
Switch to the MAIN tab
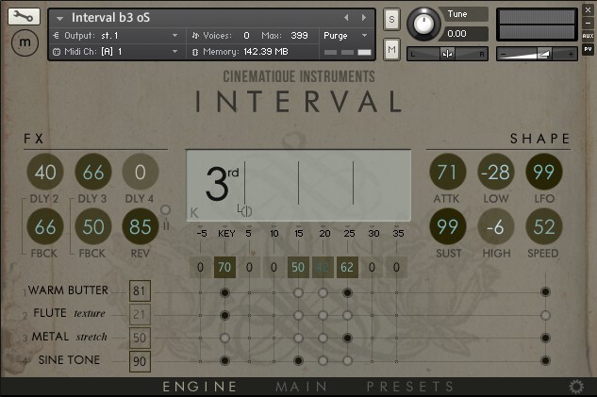coord(301,387)
